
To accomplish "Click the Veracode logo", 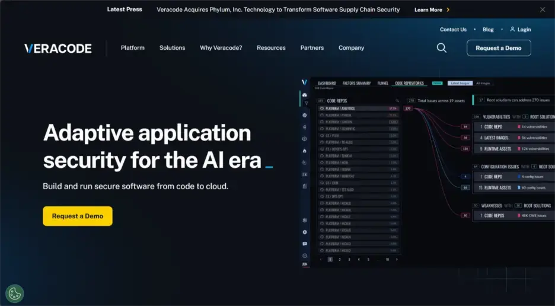I will pos(58,48).
